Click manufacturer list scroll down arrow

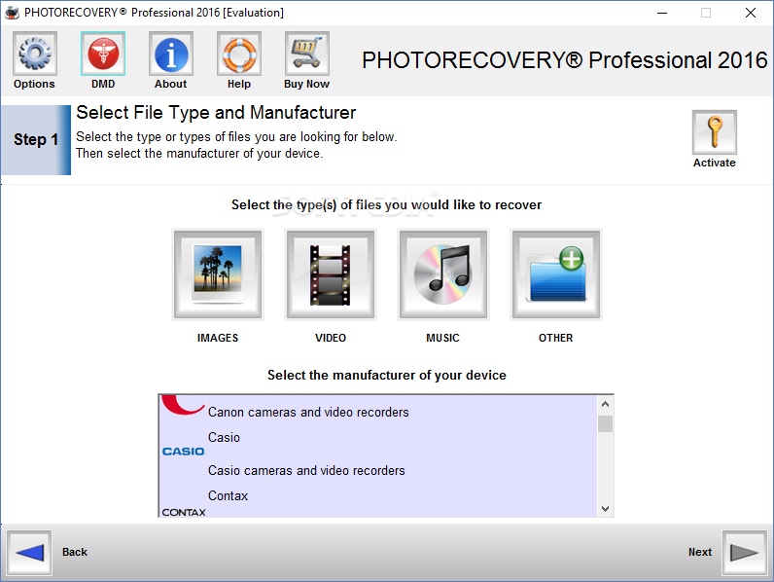pos(605,509)
